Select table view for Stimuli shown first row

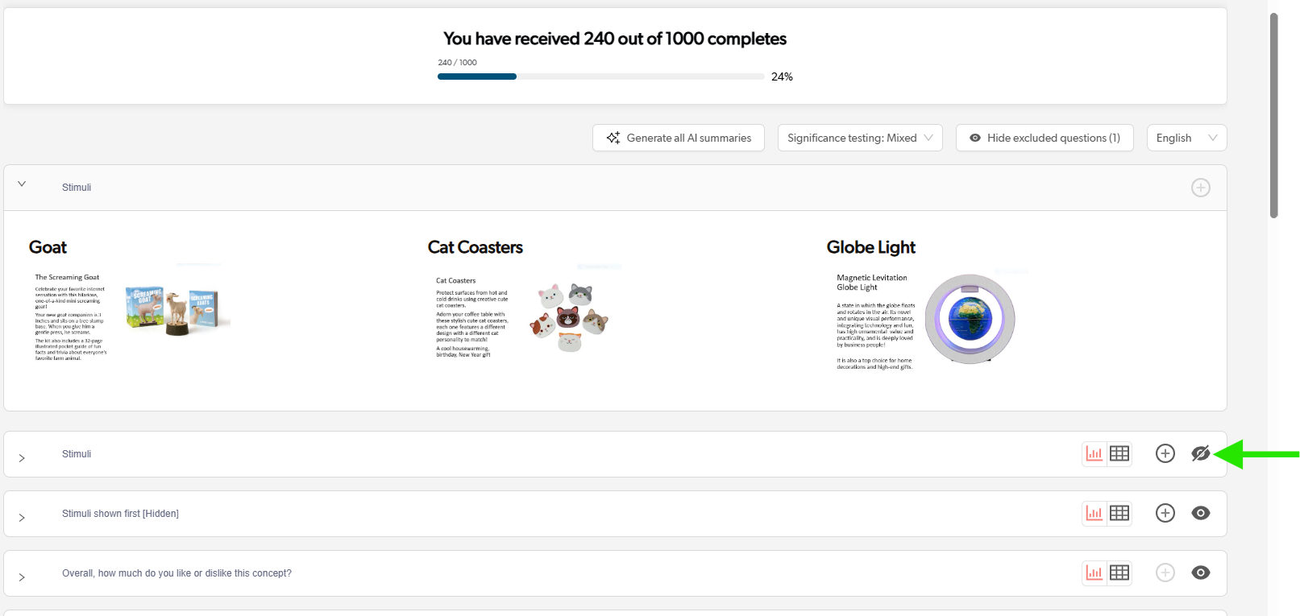click(1119, 514)
